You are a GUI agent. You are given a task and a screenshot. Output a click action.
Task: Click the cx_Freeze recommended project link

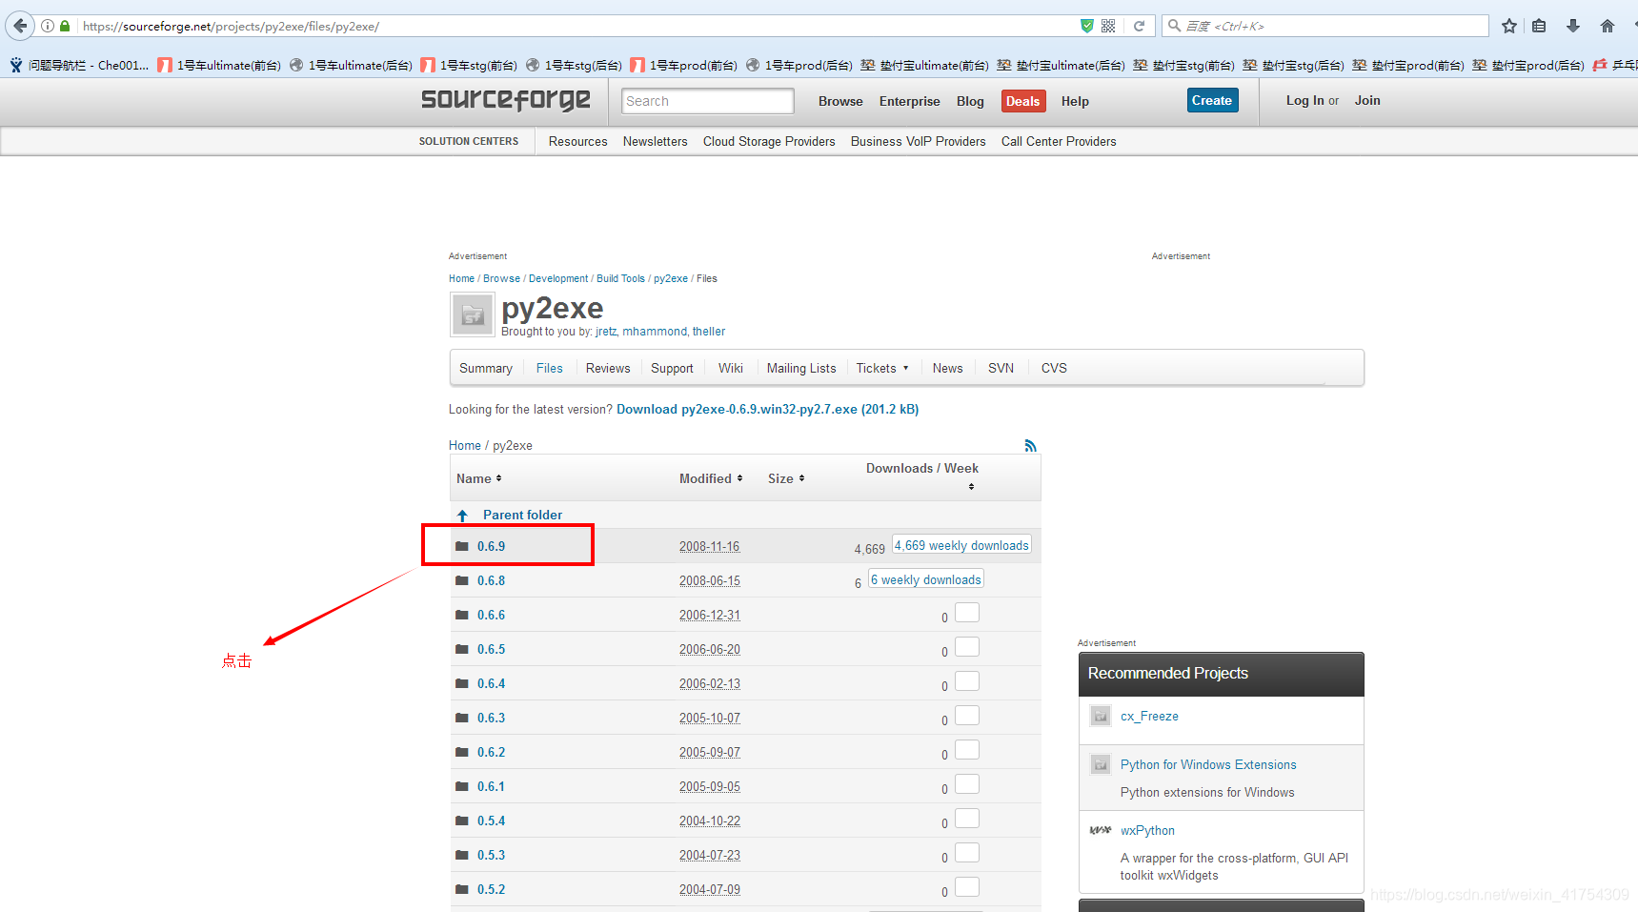1149,716
